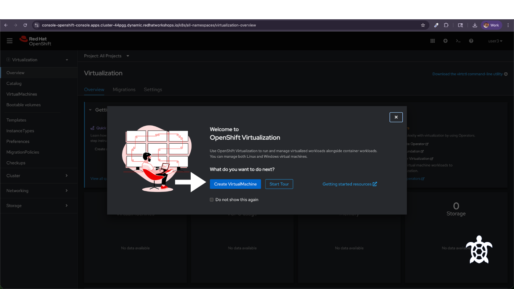Collapse the Getting started section chevron
The height and width of the screenshot is (289, 514).
pyautogui.click(x=90, y=110)
